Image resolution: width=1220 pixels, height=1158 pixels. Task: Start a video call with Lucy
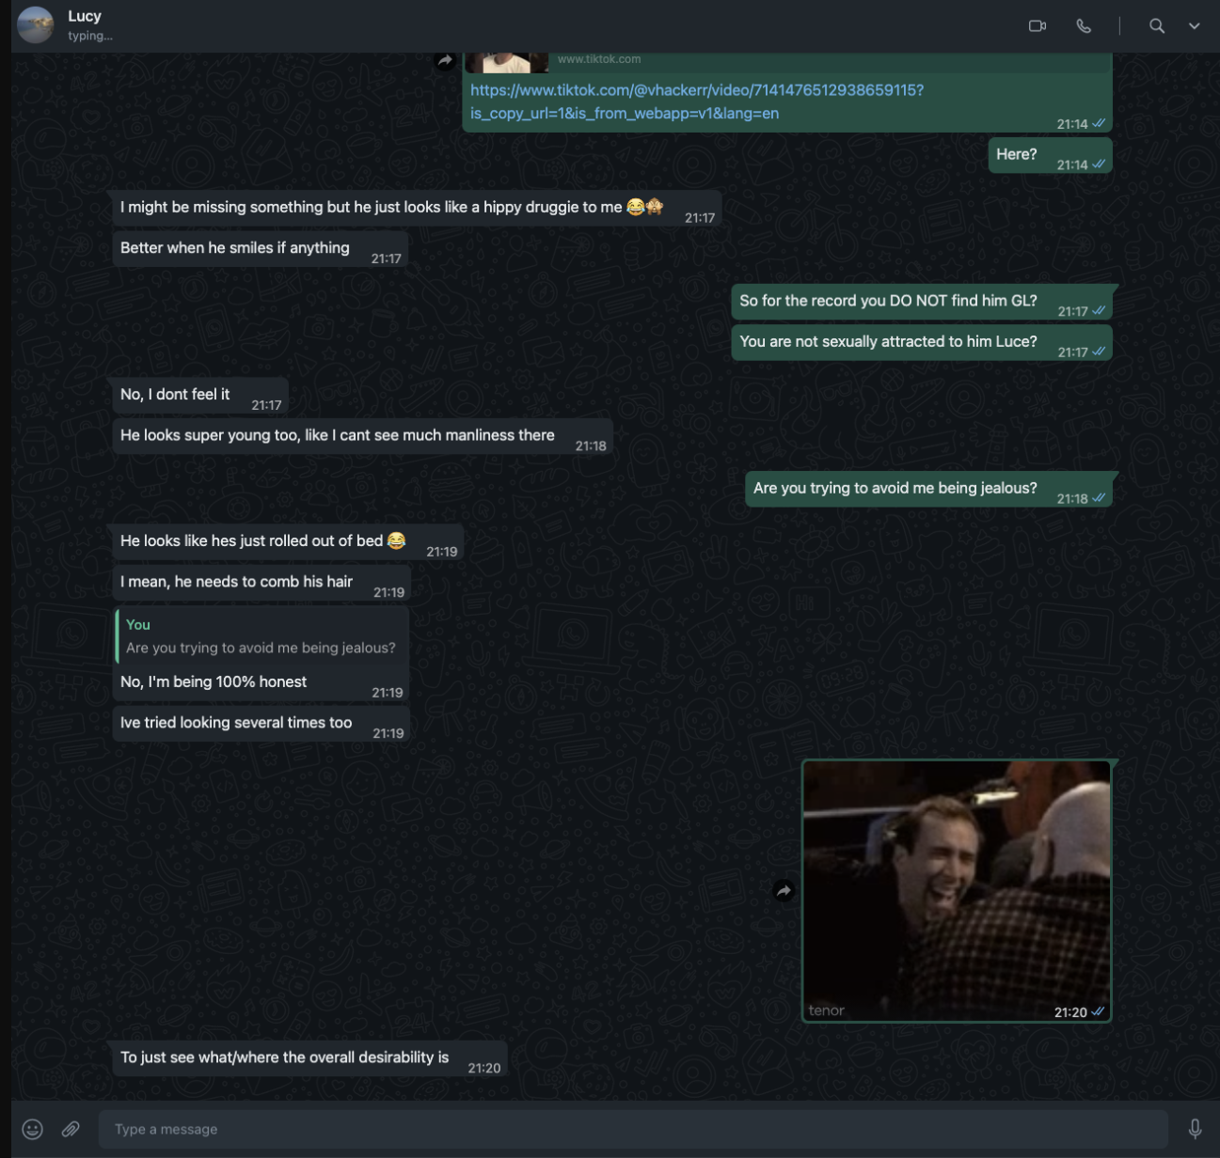click(1037, 26)
